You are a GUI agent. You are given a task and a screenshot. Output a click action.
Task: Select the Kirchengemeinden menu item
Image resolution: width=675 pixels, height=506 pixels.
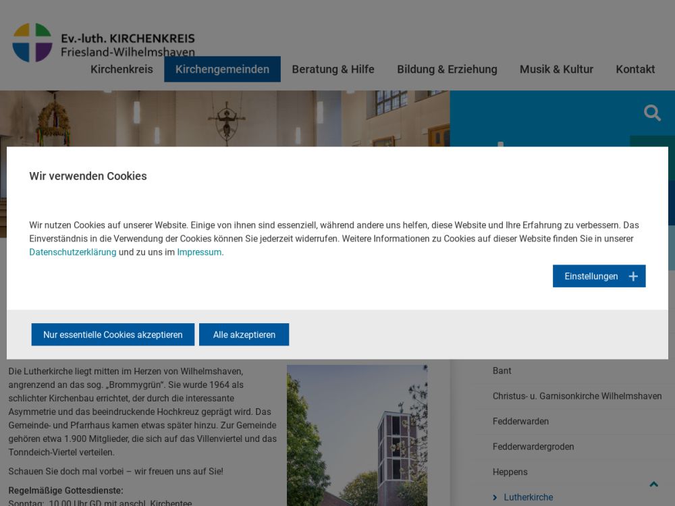(x=222, y=69)
